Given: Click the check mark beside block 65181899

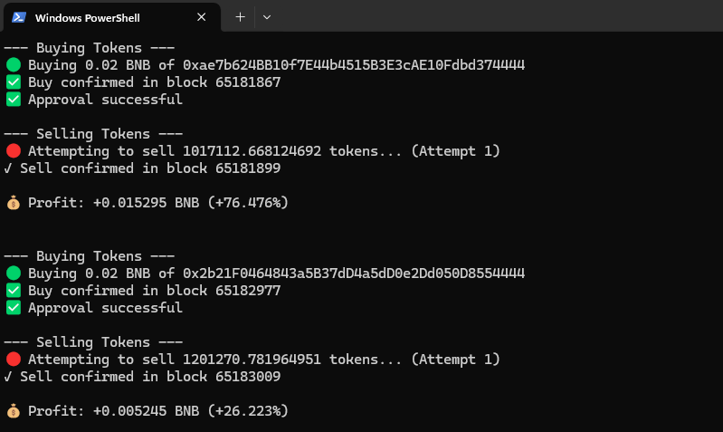Looking at the screenshot, I should (8, 168).
